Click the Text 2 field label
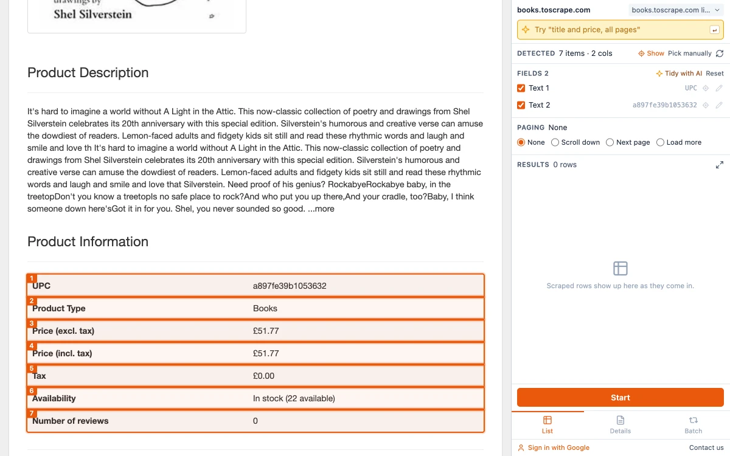This screenshot has height=456, width=730. pyautogui.click(x=540, y=105)
